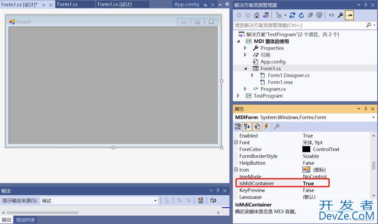The height and width of the screenshot is (224, 378).
Task: Expand the Icon property
Action: click(x=236, y=170)
